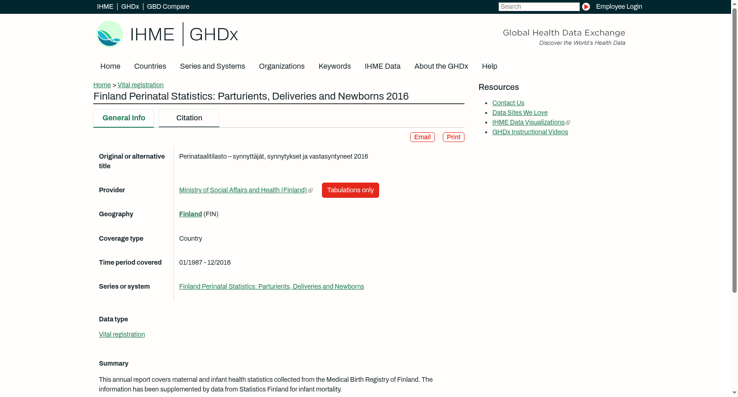
Task: Click the vertical page scrollbar thumb
Action: point(734,150)
